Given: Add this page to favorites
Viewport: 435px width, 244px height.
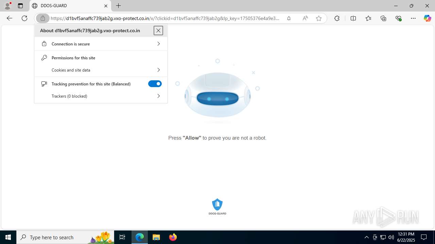Looking at the screenshot, I should [x=319, y=18].
